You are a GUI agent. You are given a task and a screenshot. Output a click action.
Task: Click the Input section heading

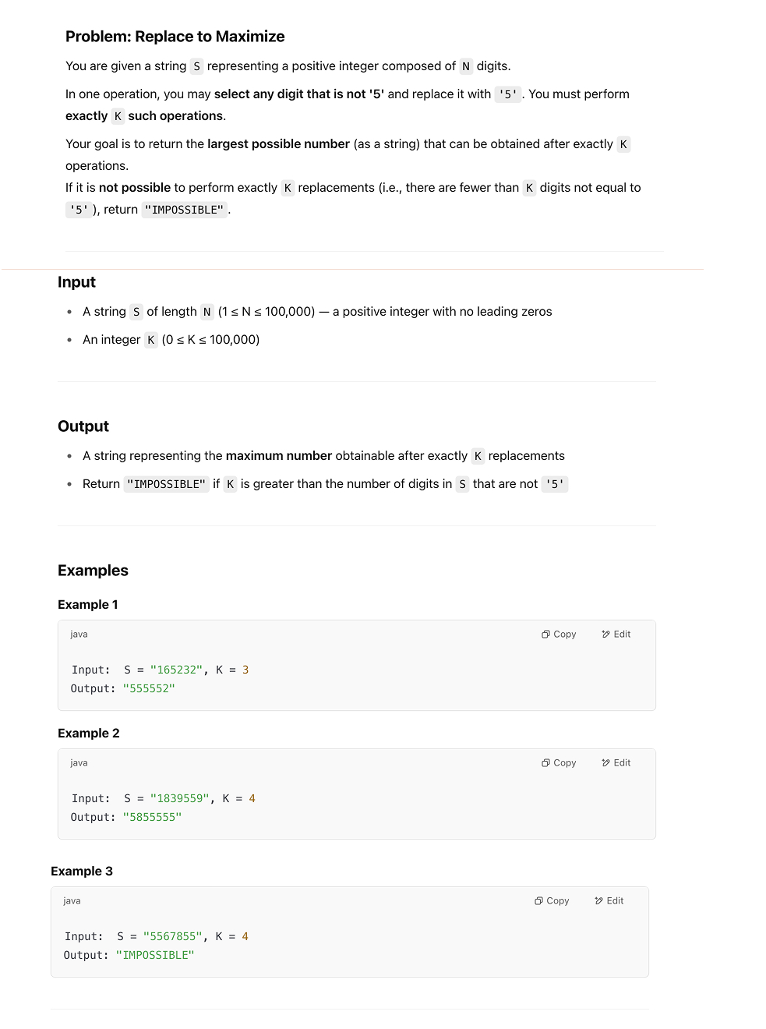pos(76,282)
